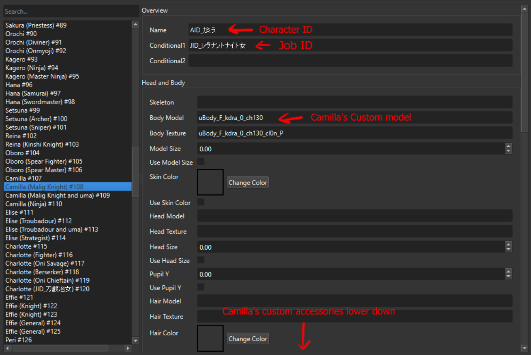The height and width of the screenshot is (355, 531).
Task: Click the Name field containing AID_カミラ
Action: pyautogui.click(x=350, y=30)
